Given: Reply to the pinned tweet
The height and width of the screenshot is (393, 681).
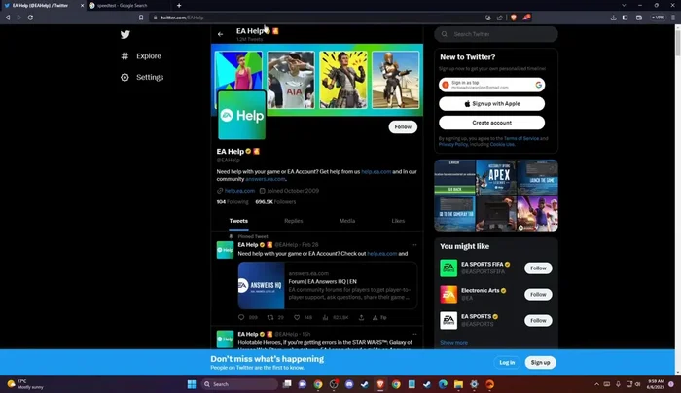Looking at the screenshot, I should coord(241,317).
